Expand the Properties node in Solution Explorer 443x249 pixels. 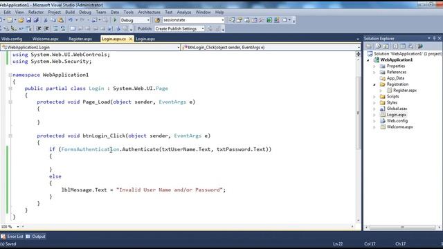click(x=374, y=66)
